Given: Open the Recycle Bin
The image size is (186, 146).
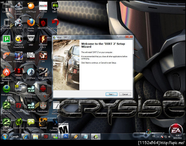Looking at the screenshot, I should pyautogui.click(x=7, y=24).
